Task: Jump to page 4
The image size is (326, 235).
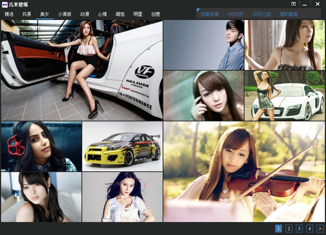Action: point(310,229)
